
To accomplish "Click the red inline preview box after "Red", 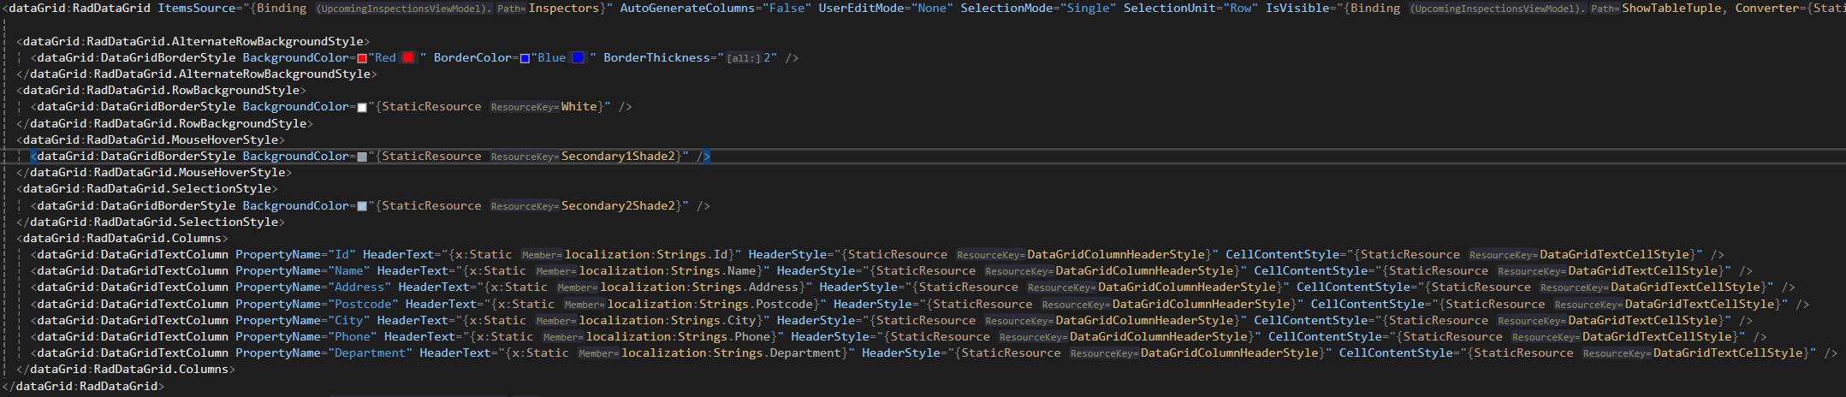I will (408, 57).
